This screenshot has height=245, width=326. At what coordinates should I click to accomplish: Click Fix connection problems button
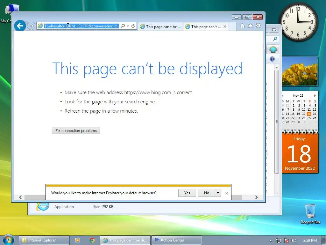click(x=76, y=131)
